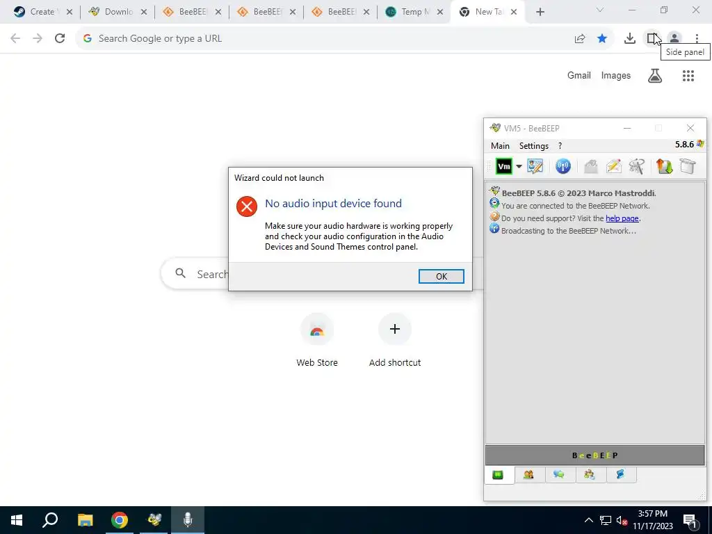Open a new Chrome tab with plus button

(x=540, y=12)
